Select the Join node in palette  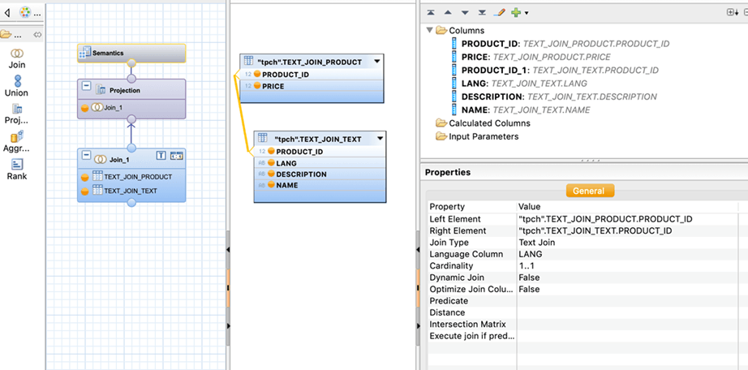pos(16,56)
